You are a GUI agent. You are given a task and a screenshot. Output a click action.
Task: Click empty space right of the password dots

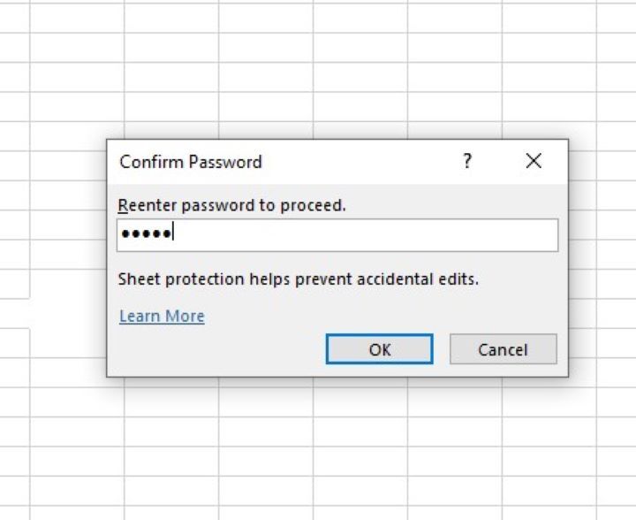pyautogui.click(x=371, y=235)
